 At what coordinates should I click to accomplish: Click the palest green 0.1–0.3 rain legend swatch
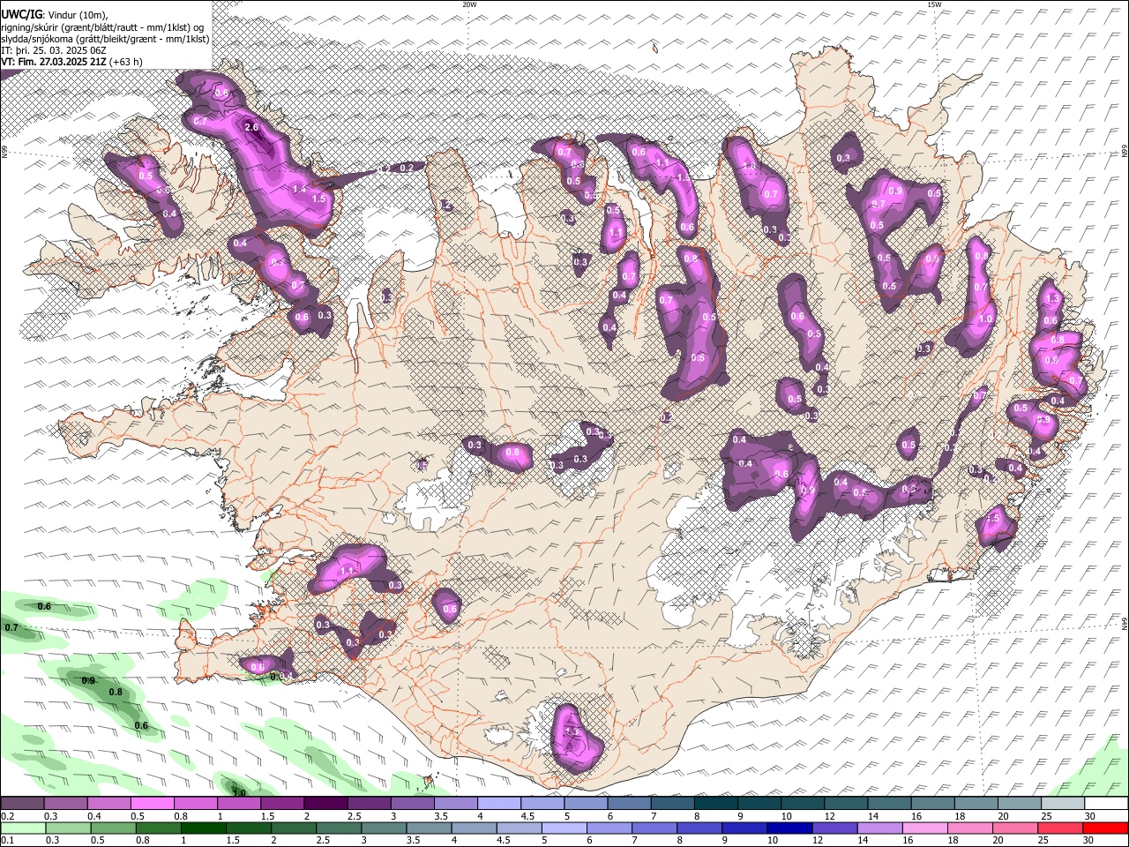click(23, 828)
